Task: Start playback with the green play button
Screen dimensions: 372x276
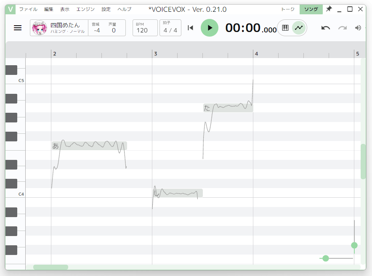Action: [210, 28]
